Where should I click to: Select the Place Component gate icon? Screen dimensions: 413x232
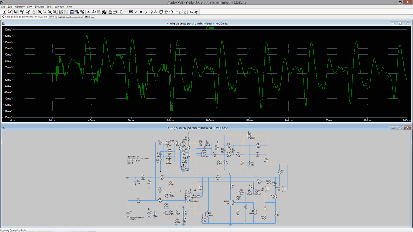tap(156, 12)
